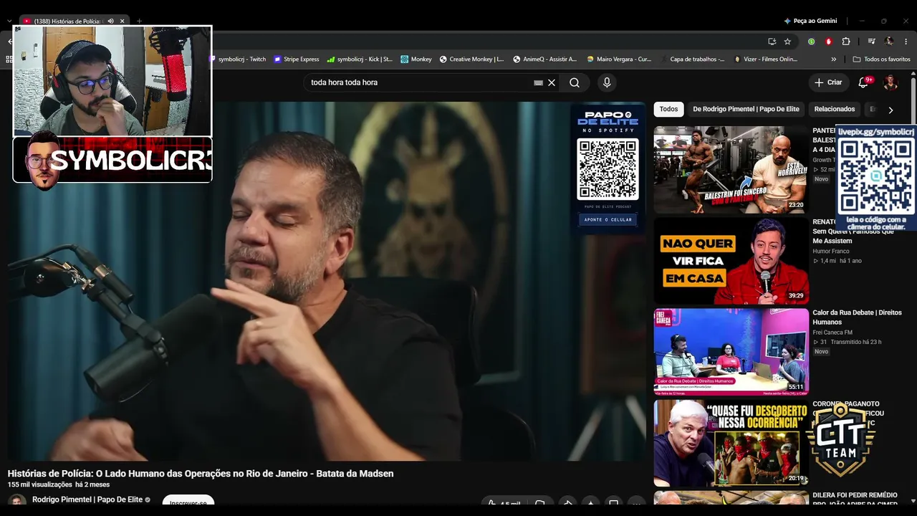This screenshot has width=917, height=516.
Task: Click the Peça ao Gemini button
Action: (x=810, y=21)
